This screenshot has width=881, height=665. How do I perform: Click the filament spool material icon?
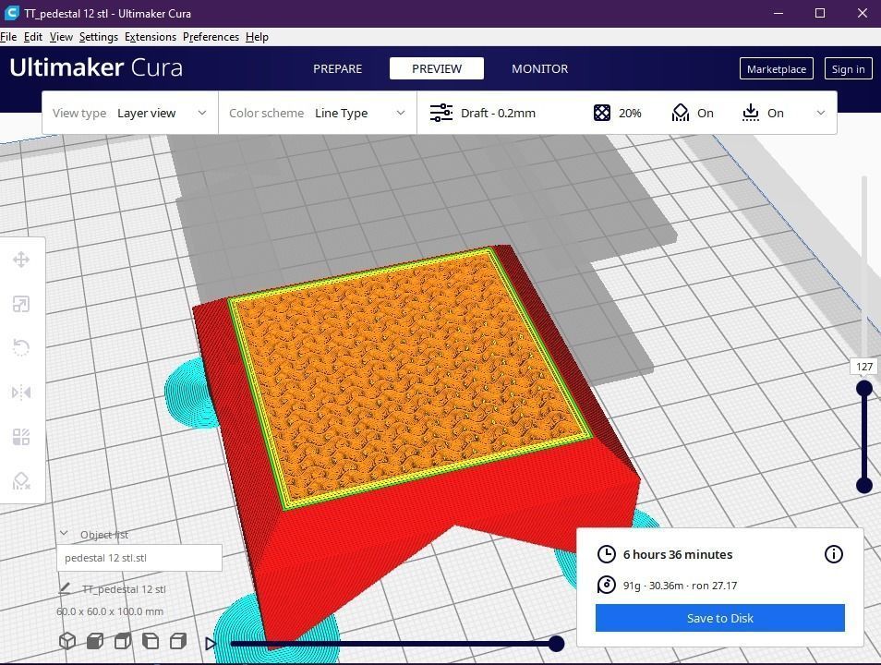tap(606, 586)
